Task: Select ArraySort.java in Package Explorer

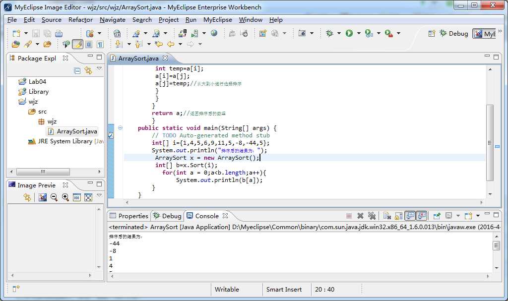Action: coord(72,131)
